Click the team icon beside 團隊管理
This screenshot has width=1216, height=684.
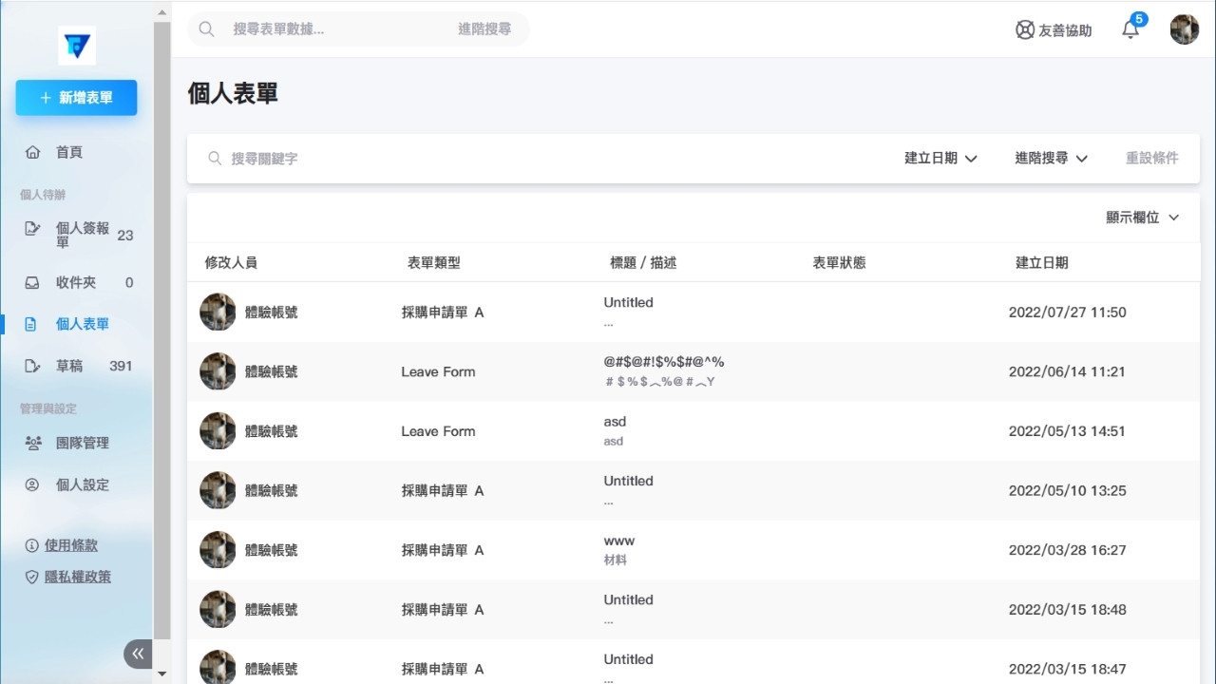click(33, 443)
